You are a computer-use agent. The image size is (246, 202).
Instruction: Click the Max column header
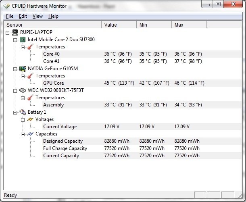tap(190, 25)
